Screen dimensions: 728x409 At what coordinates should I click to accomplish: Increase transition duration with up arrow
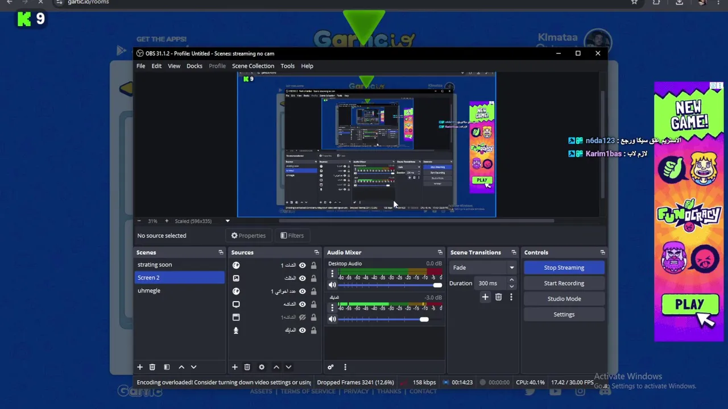point(511,280)
